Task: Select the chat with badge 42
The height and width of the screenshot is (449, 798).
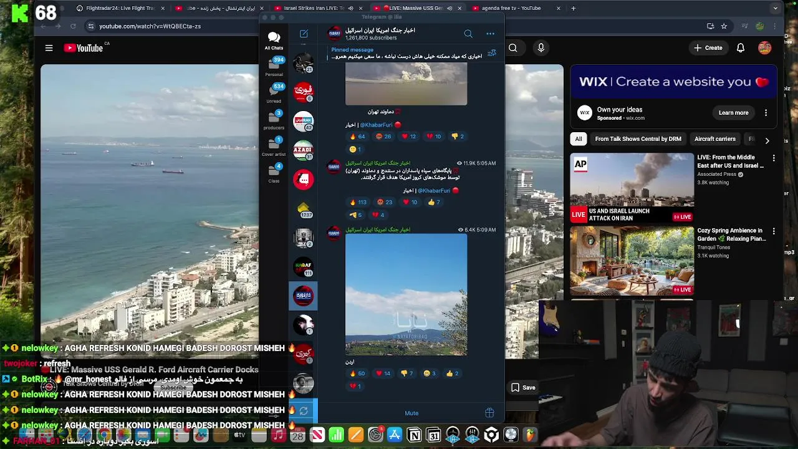Action: click(303, 121)
